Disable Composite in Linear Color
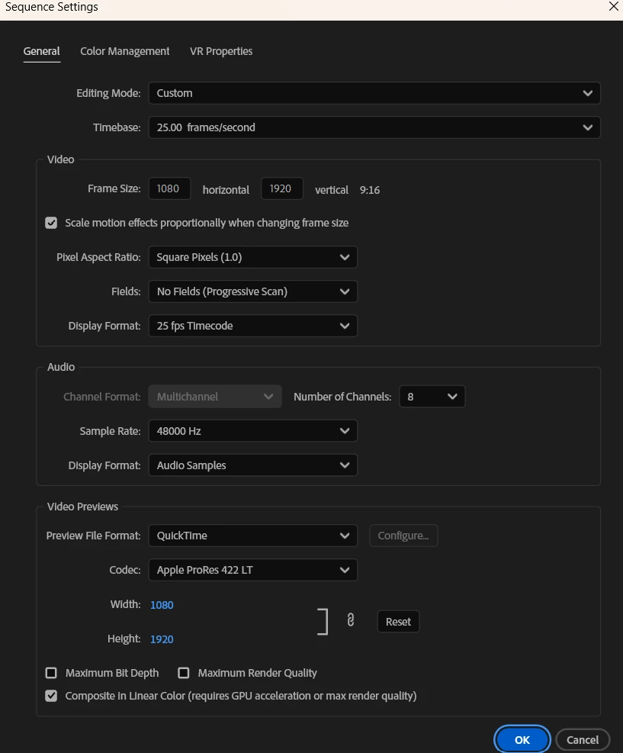Image resolution: width=623 pixels, height=753 pixels. pyautogui.click(x=51, y=696)
